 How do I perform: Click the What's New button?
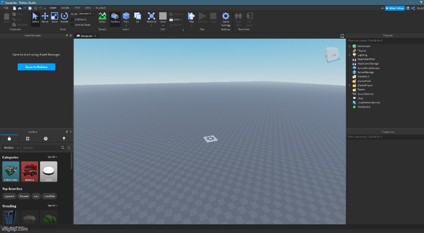pyautogui.click(x=395, y=8)
